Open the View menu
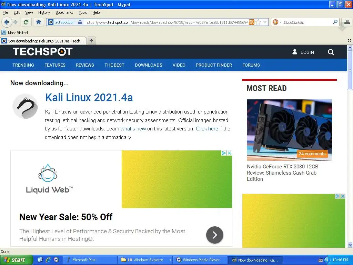The width and height of the screenshot is (353, 265). pyautogui.click(x=29, y=12)
